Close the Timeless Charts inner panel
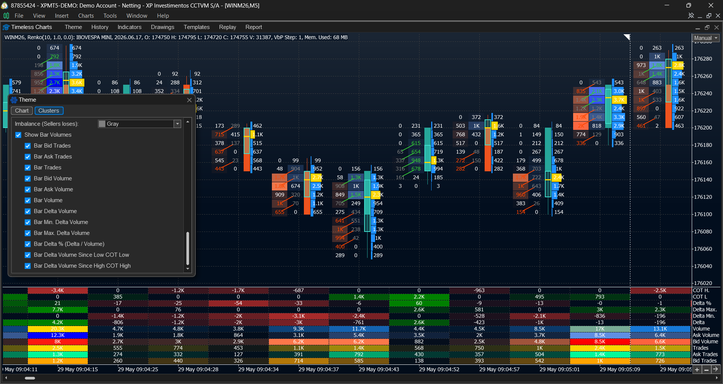This screenshot has height=384, width=723. point(717,27)
